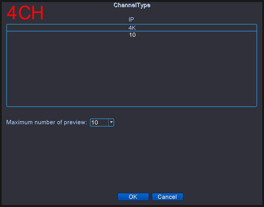Click the small triangle icon beside preview value
This screenshot has height=207, width=264.
[x=111, y=122]
